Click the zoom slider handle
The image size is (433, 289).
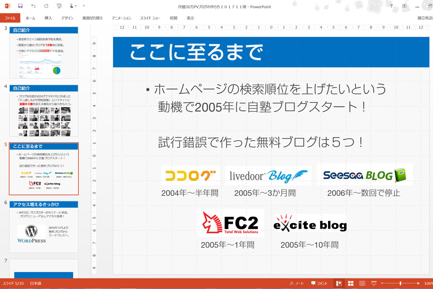(x=400, y=283)
